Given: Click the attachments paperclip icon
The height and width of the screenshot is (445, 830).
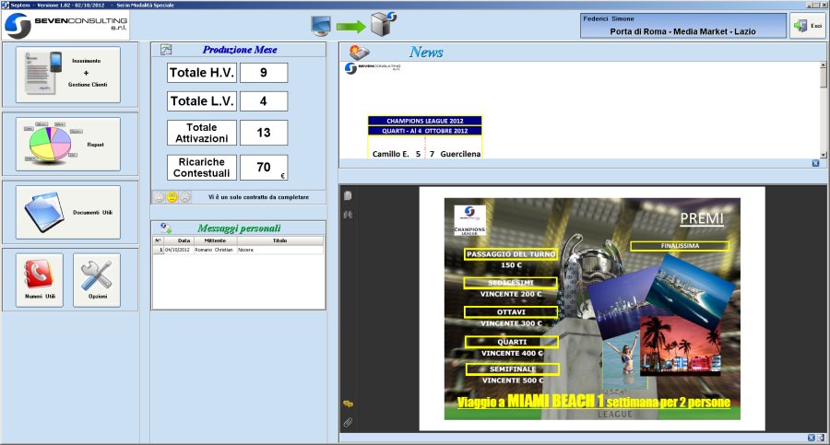Looking at the screenshot, I should tap(348, 422).
